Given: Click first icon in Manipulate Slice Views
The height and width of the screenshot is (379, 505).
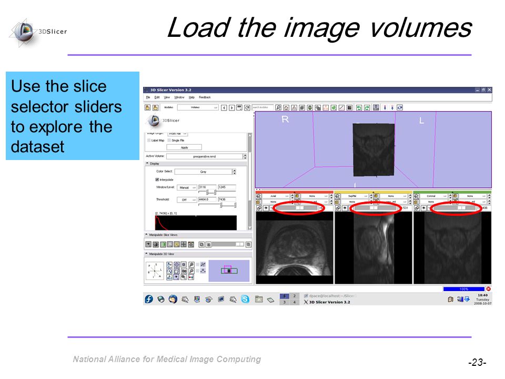Looking at the screenshot, I should point(148,245).
